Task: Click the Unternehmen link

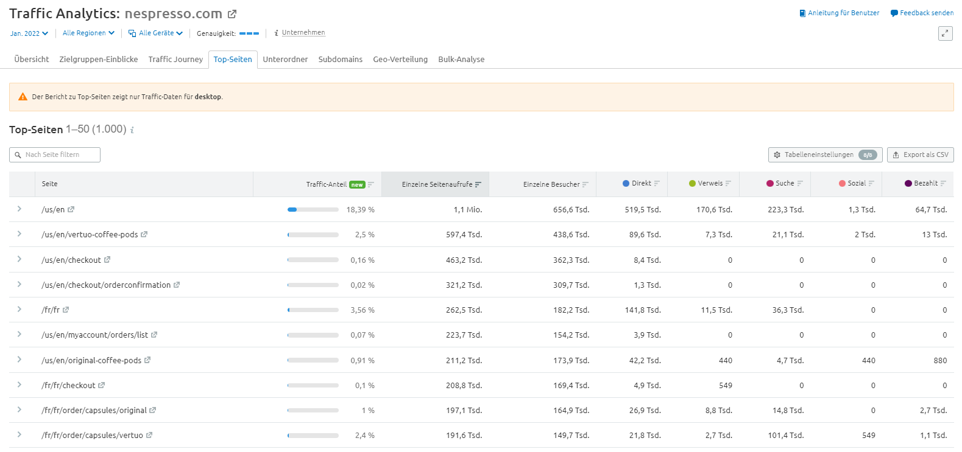Action: pyautogui.click(x=303, y=33)
